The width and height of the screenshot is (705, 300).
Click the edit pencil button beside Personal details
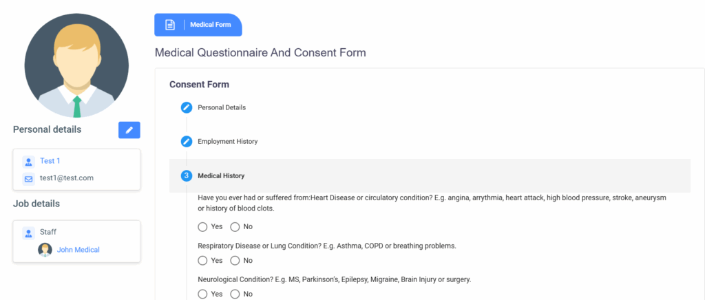pos(129,130)
